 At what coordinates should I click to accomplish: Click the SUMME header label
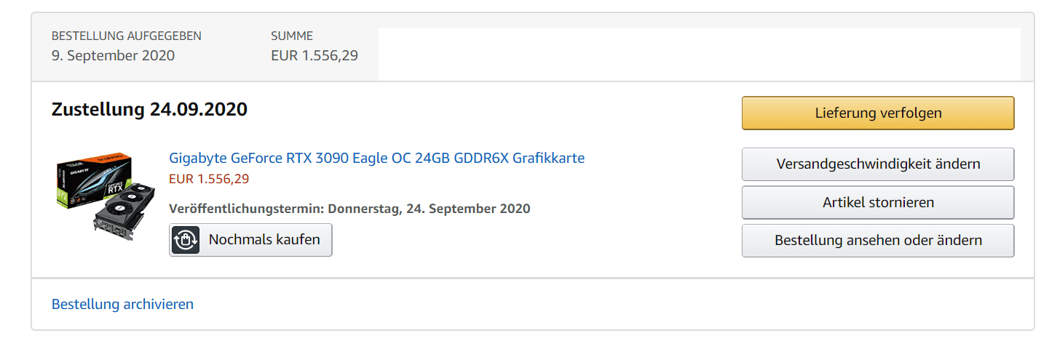[292, 36]
